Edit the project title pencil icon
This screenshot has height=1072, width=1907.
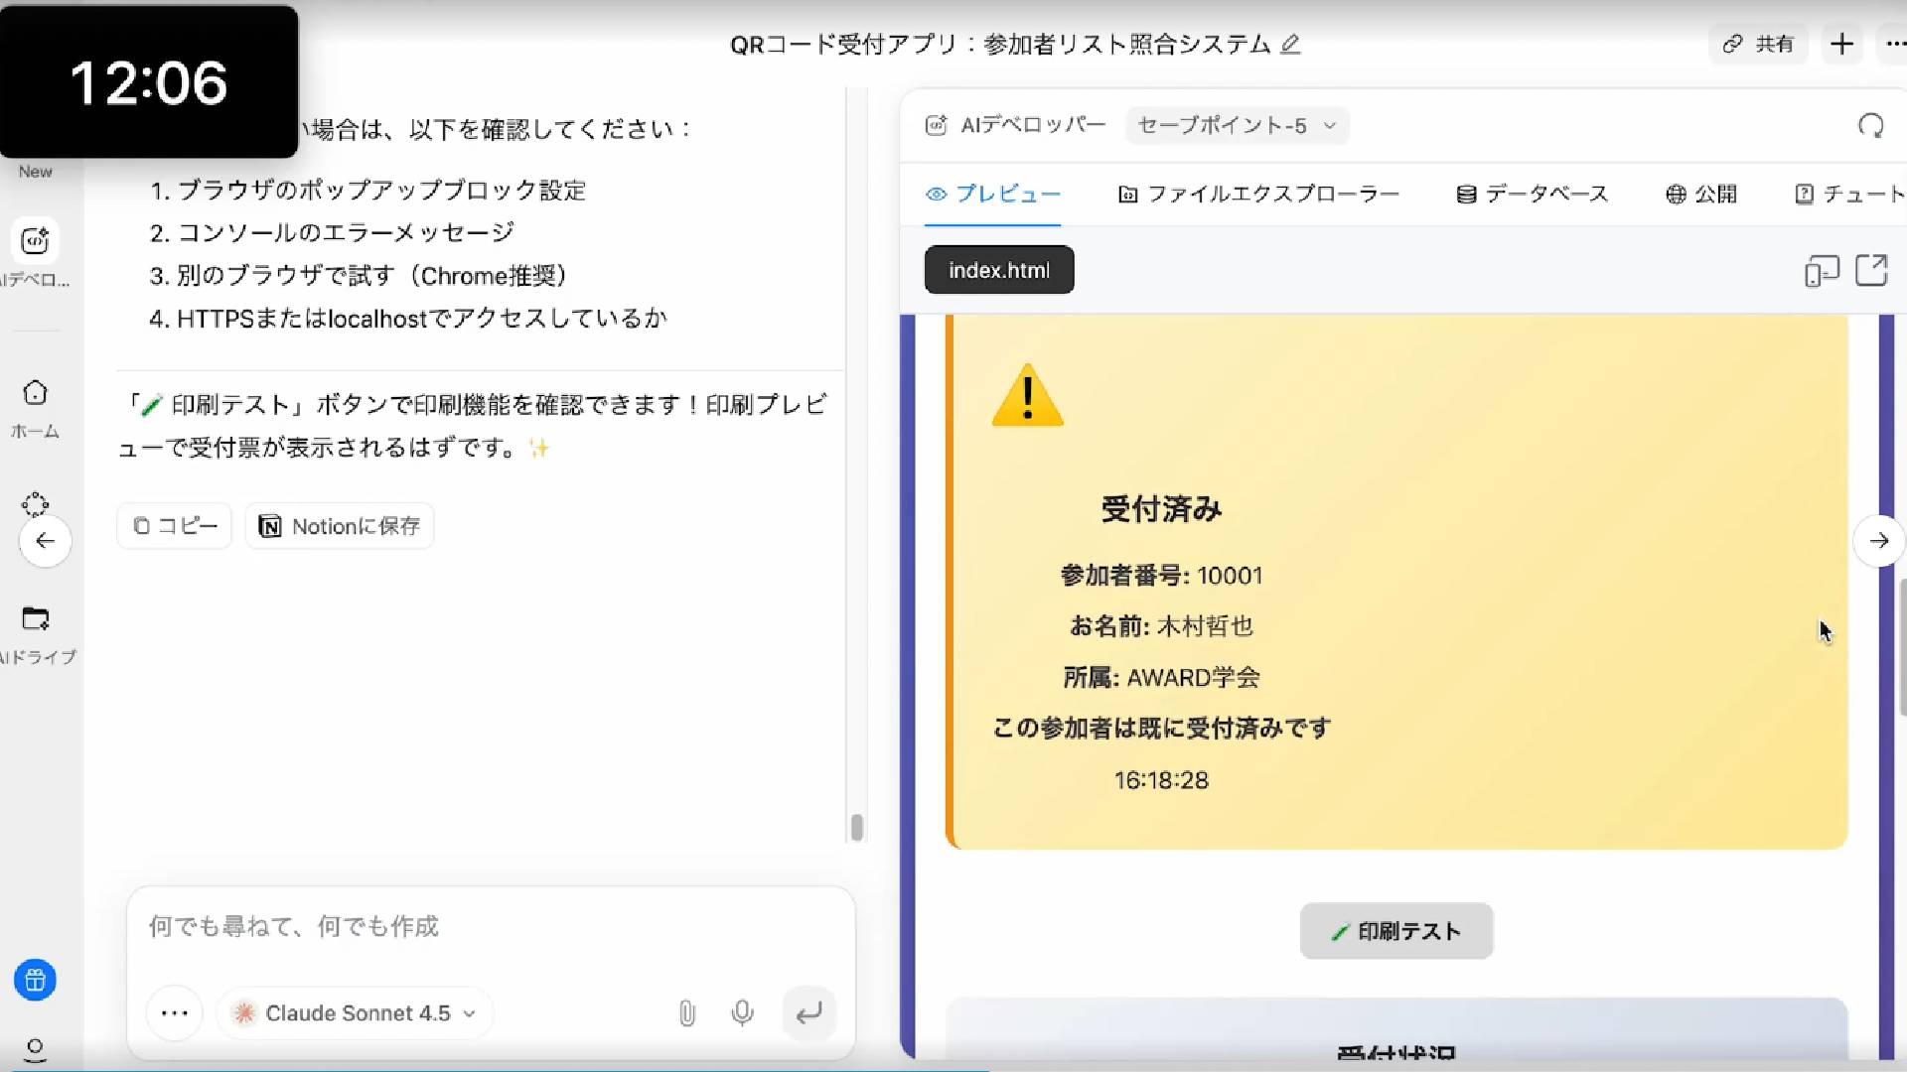tap(1290, 45)
